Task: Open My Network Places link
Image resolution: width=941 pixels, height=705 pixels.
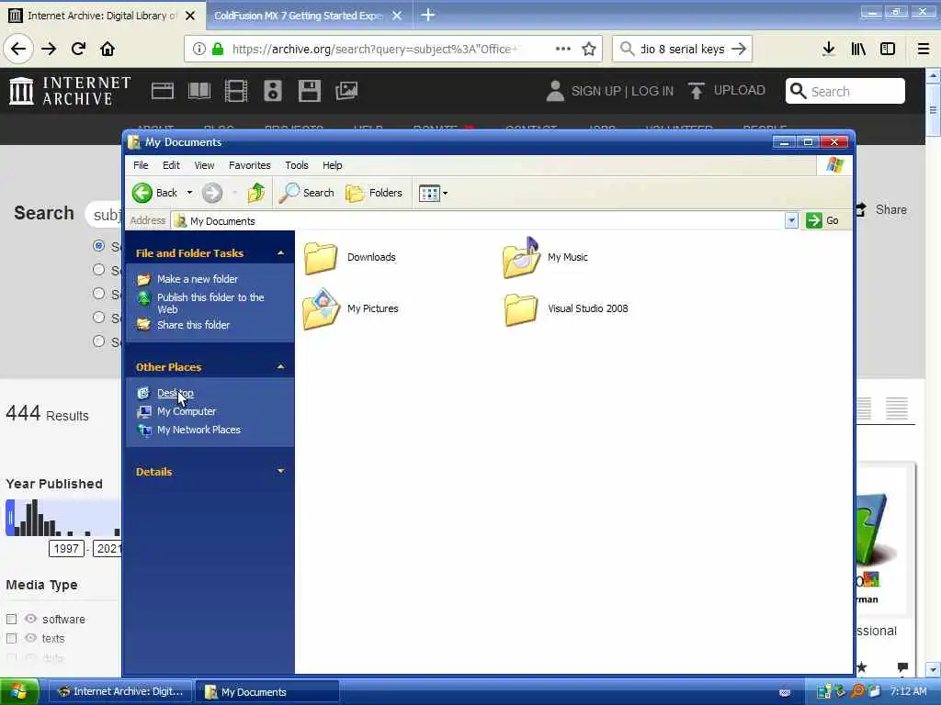Action: coord(198,430)
